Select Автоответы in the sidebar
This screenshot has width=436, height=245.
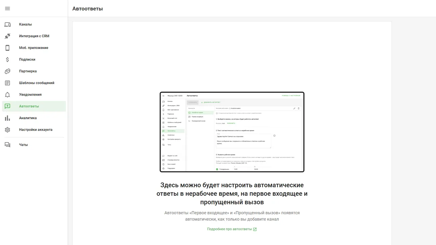(x=29, y=106)
